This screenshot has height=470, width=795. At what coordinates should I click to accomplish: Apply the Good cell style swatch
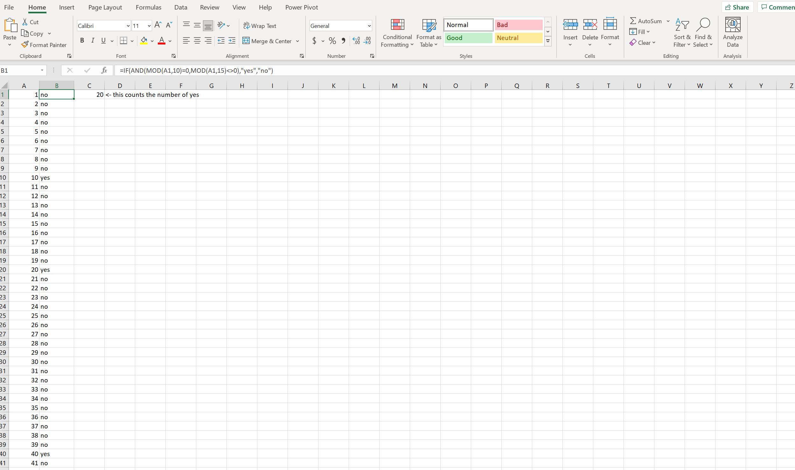(468, 38)
